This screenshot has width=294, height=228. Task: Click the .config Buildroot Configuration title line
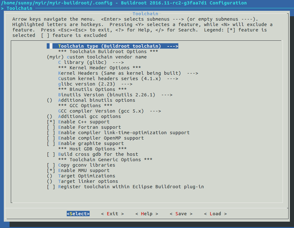pos(124,3)
